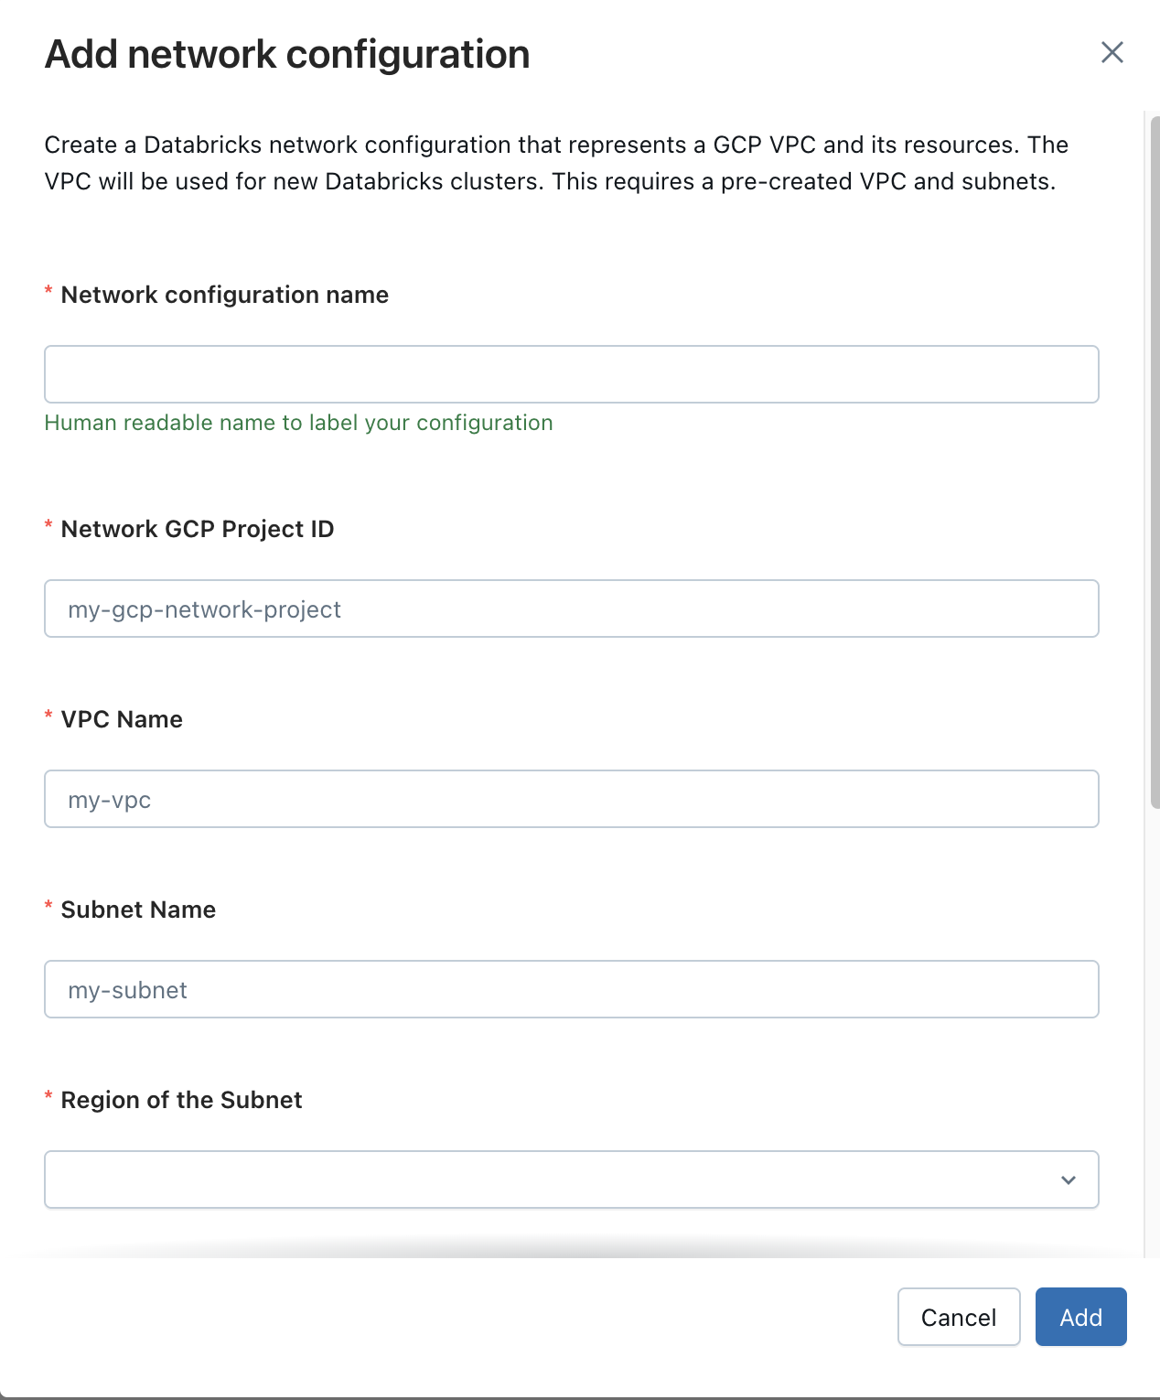Click the 'Network GCP Project ID' label
The height and width of the screenshot is (1400, 1160).
[197, 529]
